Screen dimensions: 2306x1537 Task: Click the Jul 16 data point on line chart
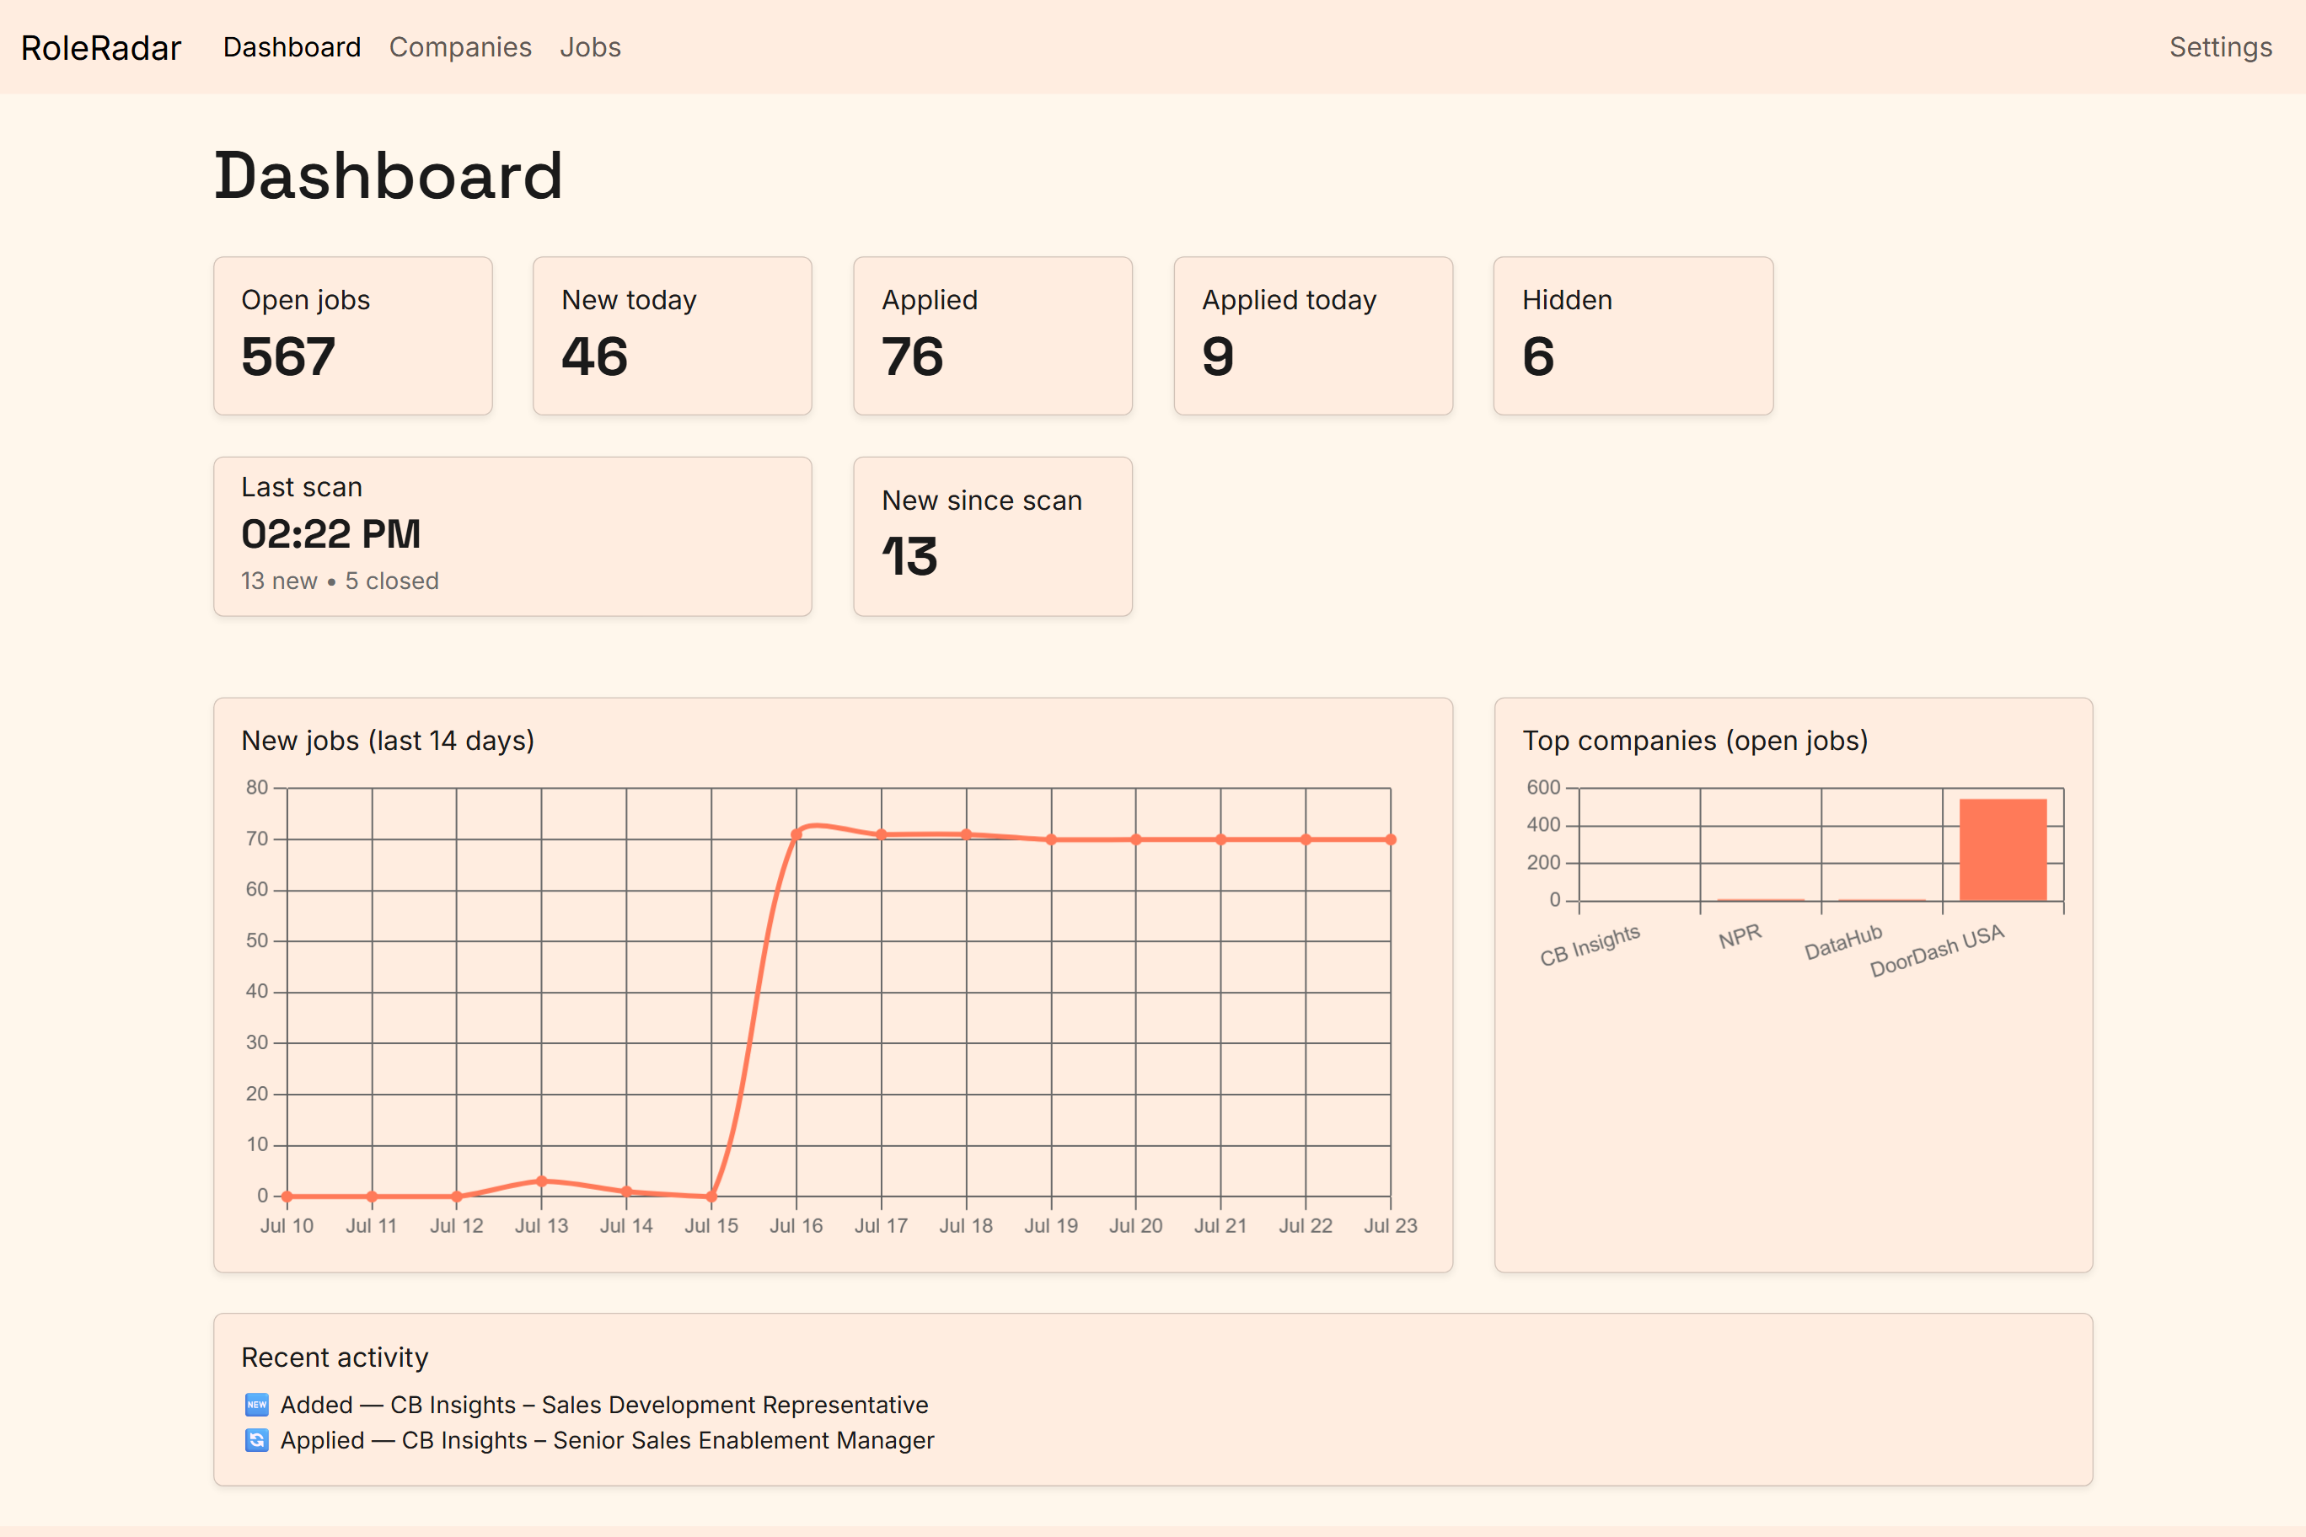point(796,834)
